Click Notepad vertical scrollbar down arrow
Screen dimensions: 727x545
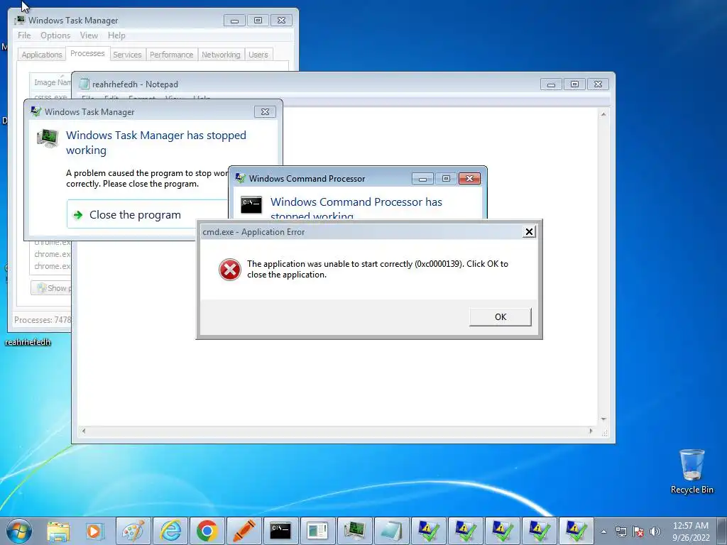(x=603, y=419)
